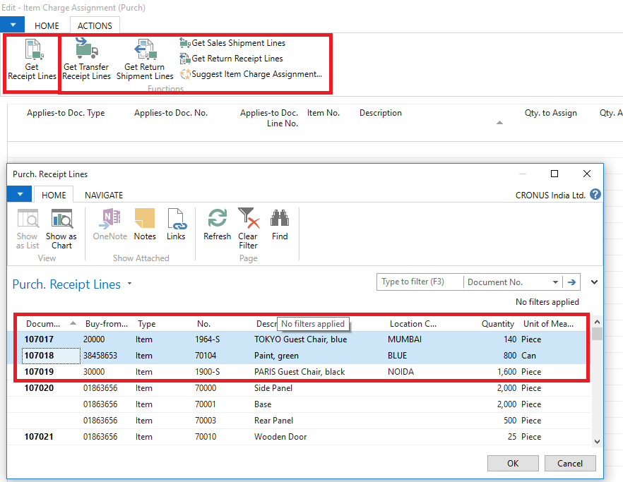Click the Wooden Door row description
This screenshot has height=482, width=623.
[x=280, y=437]
